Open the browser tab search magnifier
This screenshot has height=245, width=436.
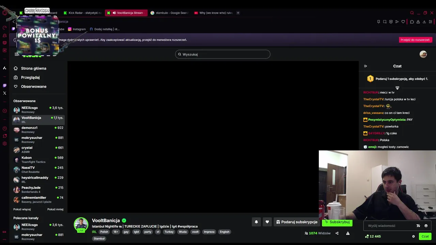click(x=412, y=13)
